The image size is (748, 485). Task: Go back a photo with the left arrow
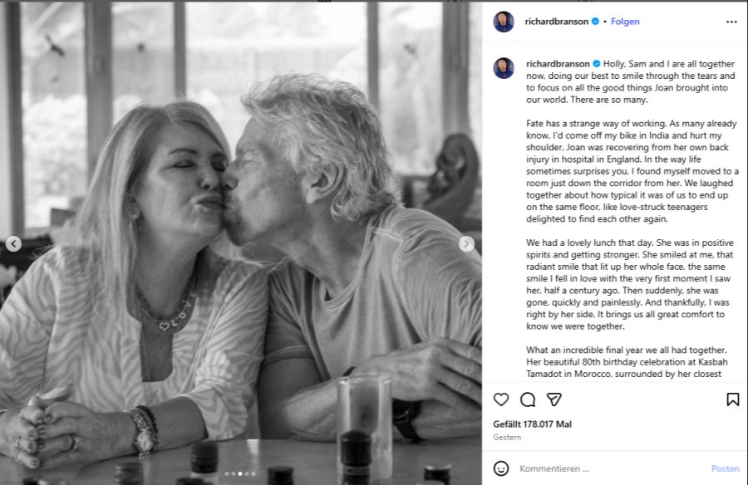pyautogui.click(x=13, y=242)
